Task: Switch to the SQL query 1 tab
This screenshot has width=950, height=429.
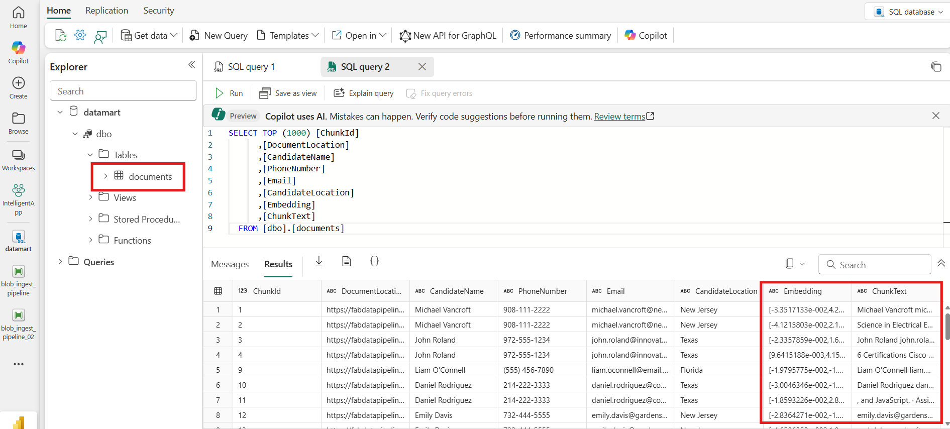Action: click(x=251, y=67)
